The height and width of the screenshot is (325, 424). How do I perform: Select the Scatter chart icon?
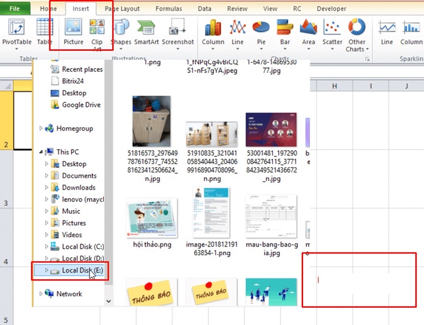click(332, 31)
